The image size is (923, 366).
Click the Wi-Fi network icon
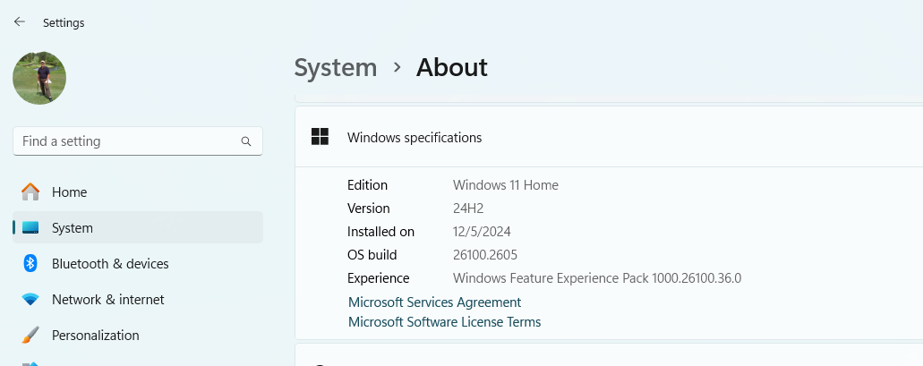tap(30, 300)
